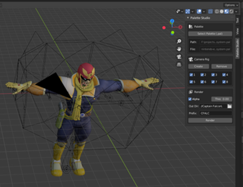Open the View sidebar tab

click(x=237, y=31)
